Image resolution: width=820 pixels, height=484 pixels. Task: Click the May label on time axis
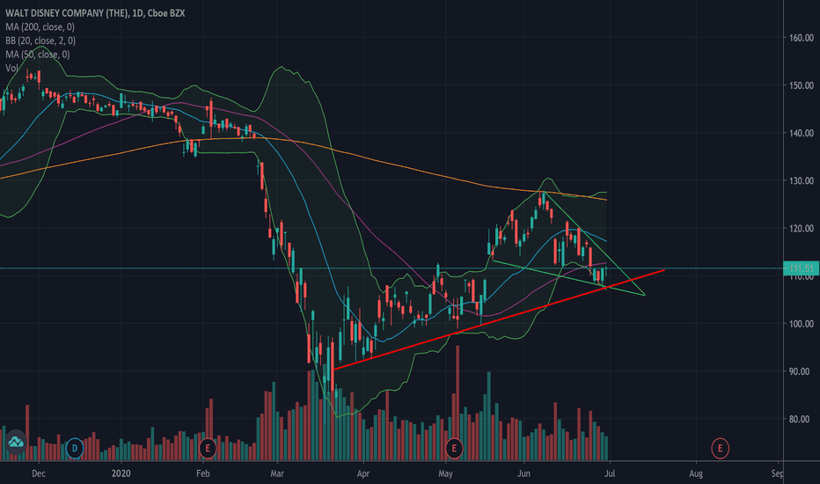pyautogui.click(x=445, y=473)
